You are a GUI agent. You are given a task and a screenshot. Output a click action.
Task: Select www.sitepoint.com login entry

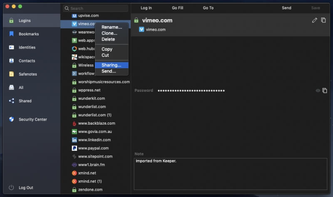(x=96, y=156)
